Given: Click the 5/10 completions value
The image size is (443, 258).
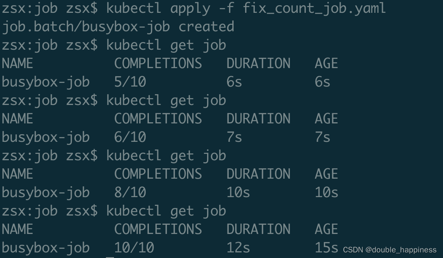Looking at the screenshot, I should 130,82.
